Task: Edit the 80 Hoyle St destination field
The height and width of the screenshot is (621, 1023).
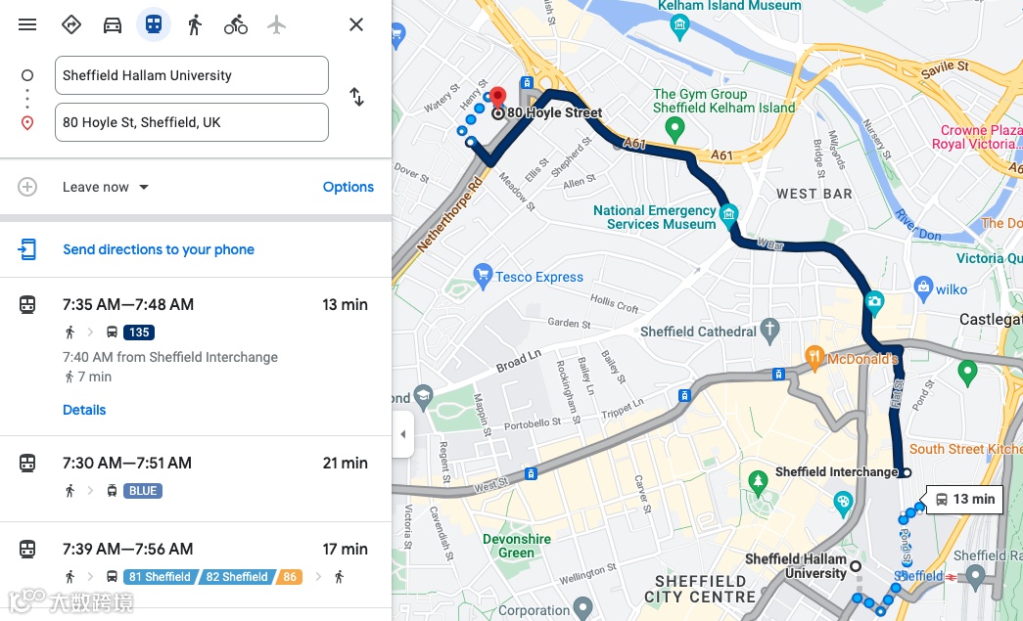Action: [x=192, y=122]
